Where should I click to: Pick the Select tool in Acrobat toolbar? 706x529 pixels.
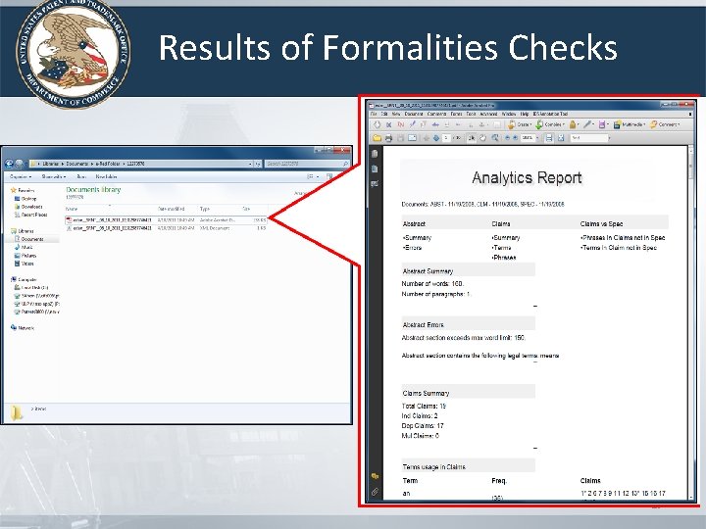tap(472, 138)
